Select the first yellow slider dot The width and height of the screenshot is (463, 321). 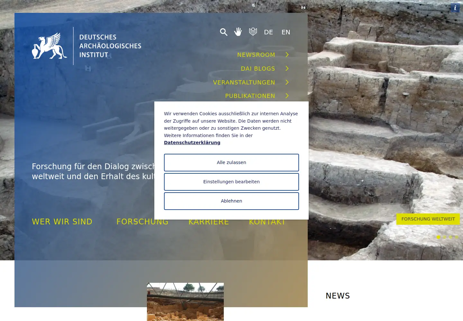pyautogui.click(x=439, y=237)
